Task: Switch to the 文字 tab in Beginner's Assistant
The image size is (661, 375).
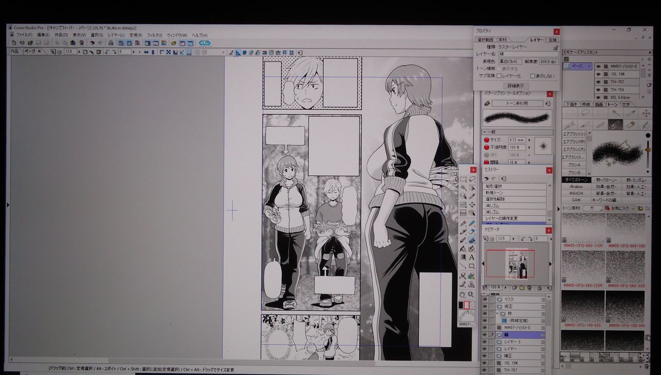Action: click(x=625, y=104)
